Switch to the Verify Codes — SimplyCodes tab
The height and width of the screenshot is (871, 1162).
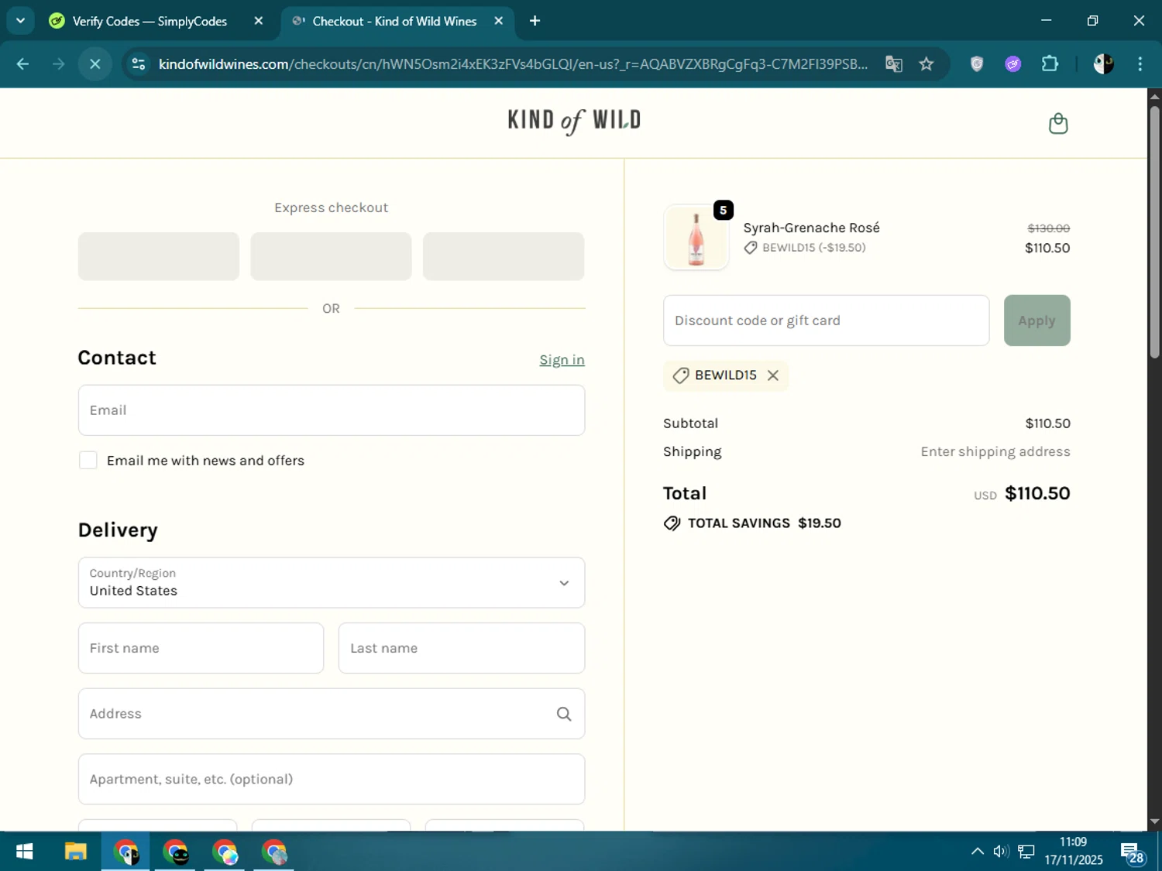pyautogui.click(x=150, y=21)
